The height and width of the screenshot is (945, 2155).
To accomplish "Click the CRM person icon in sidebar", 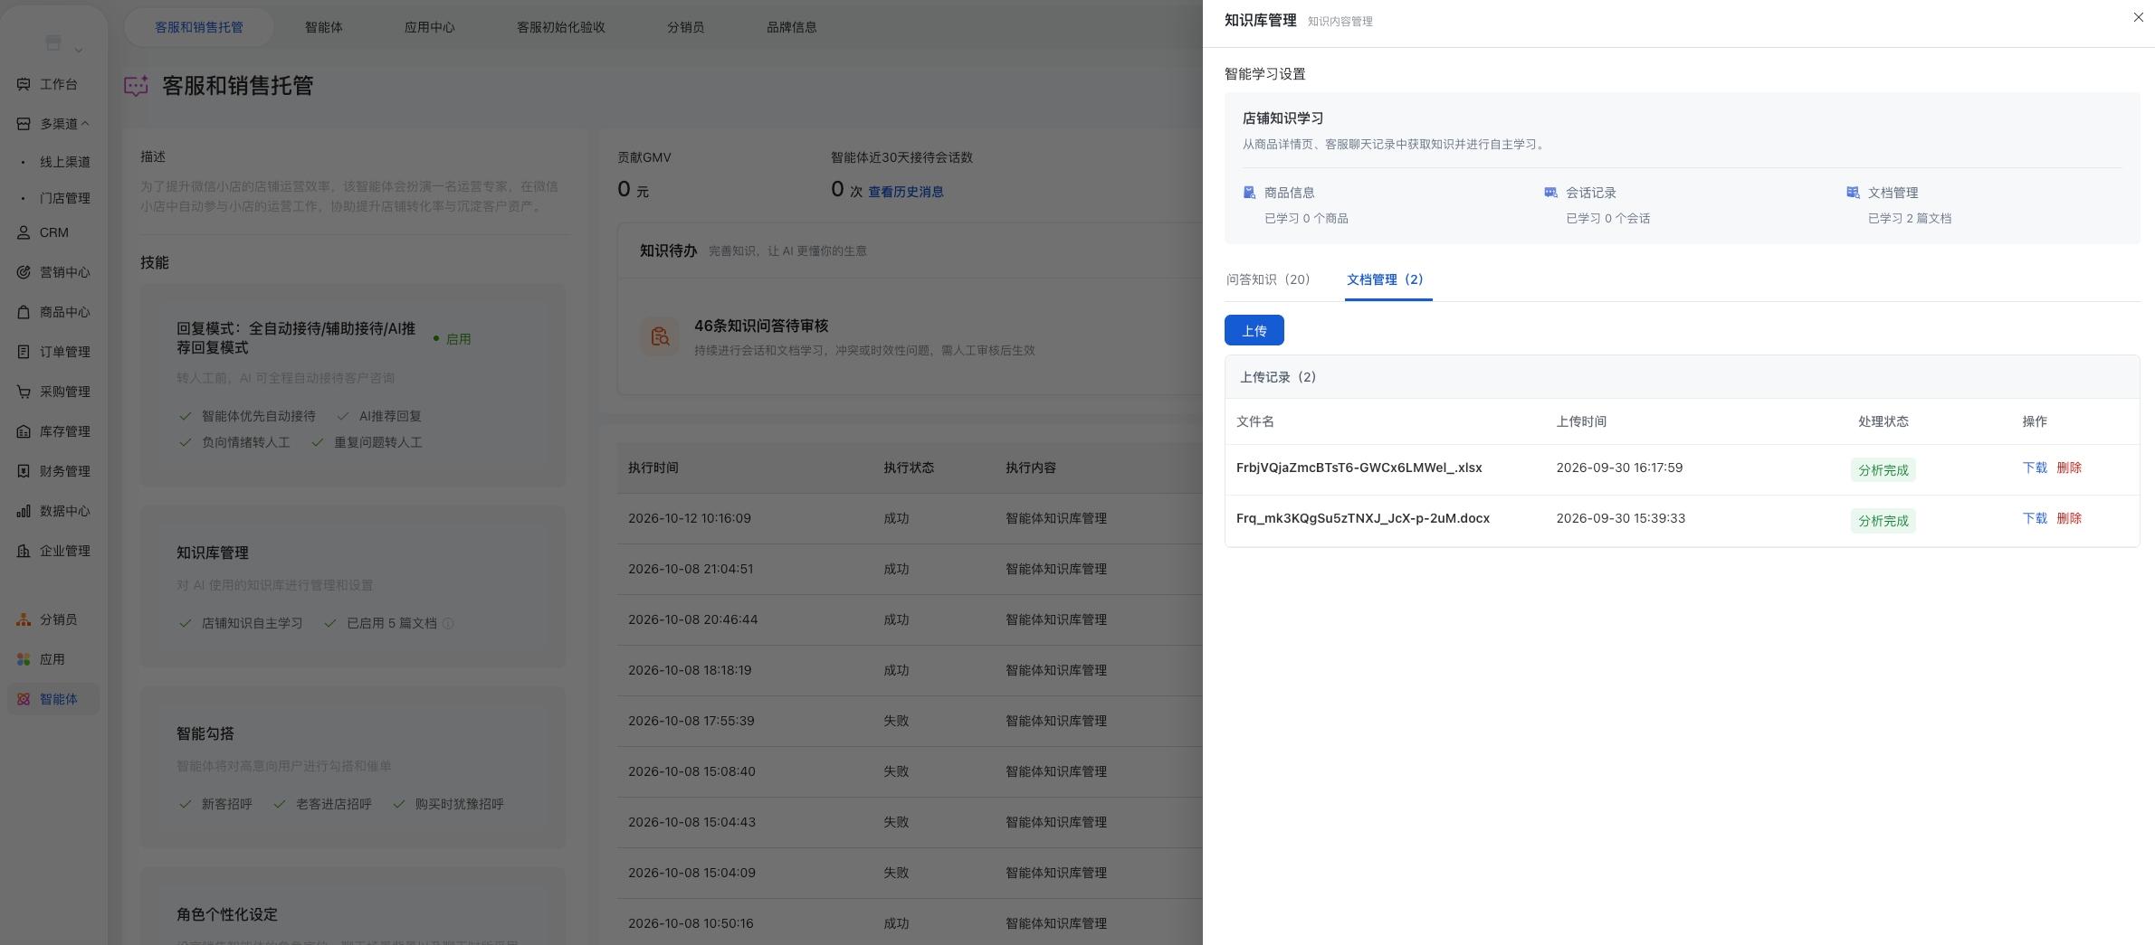I will [x=24, y=232].
